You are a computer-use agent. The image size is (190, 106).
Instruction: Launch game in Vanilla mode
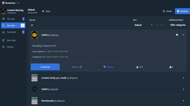167,11
